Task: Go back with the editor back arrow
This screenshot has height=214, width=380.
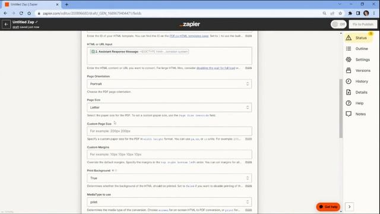Action: 6,24
